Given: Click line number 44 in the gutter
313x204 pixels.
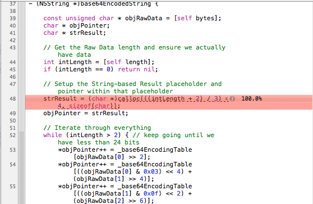Looking at the screenshot, I should point(12,62).
